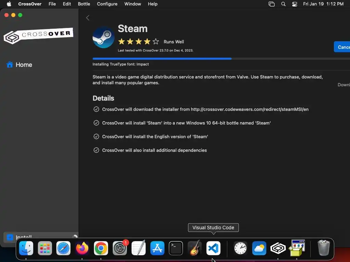
Task: Open the File menu
Action: point(52,4)
